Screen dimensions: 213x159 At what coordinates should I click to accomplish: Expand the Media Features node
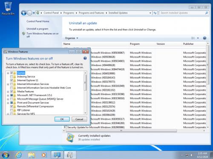coord(8,92)
